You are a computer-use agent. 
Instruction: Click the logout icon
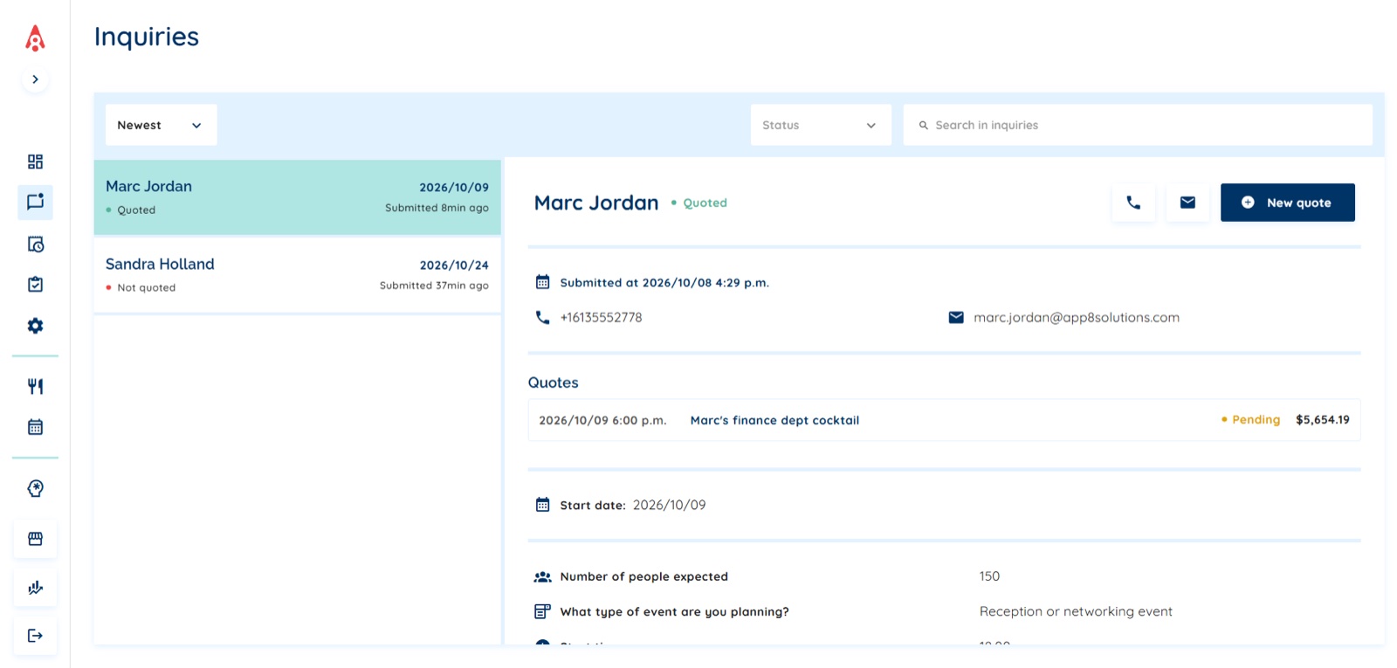point(35,636)
